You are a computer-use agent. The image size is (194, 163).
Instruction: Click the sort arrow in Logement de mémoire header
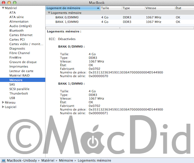98,8
